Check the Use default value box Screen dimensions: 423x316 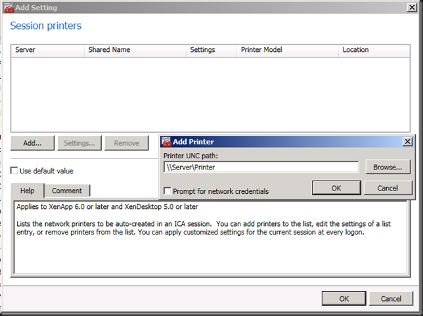click(x=14, y=171)
